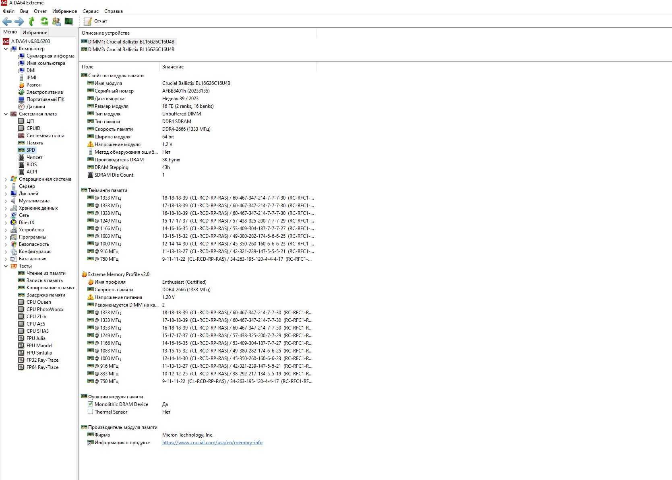Viewport: 672px width, 480px height.
Task: Click the Extreme Memory Profile v2.0 flame icon
Action: click(x=84, y=274)
